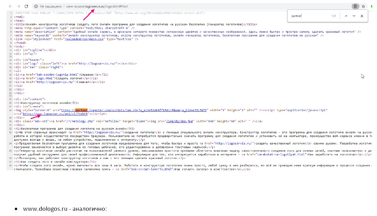Click the meta keywords line in source
Screen dimensions: 377x216
[x=169, y=35]
